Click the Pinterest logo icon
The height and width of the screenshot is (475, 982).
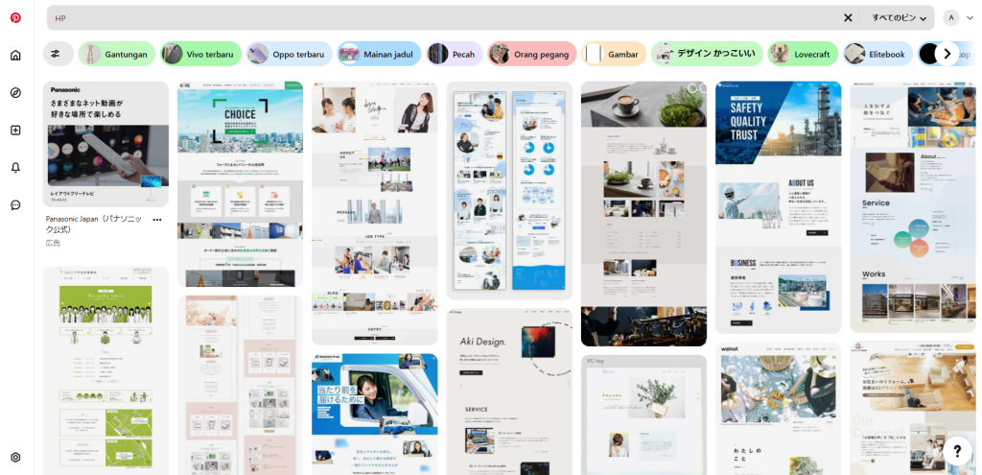tap(15, 17)
